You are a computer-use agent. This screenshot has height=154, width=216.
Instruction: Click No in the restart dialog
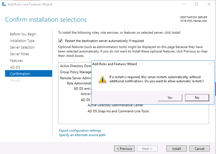pos(197,98)
